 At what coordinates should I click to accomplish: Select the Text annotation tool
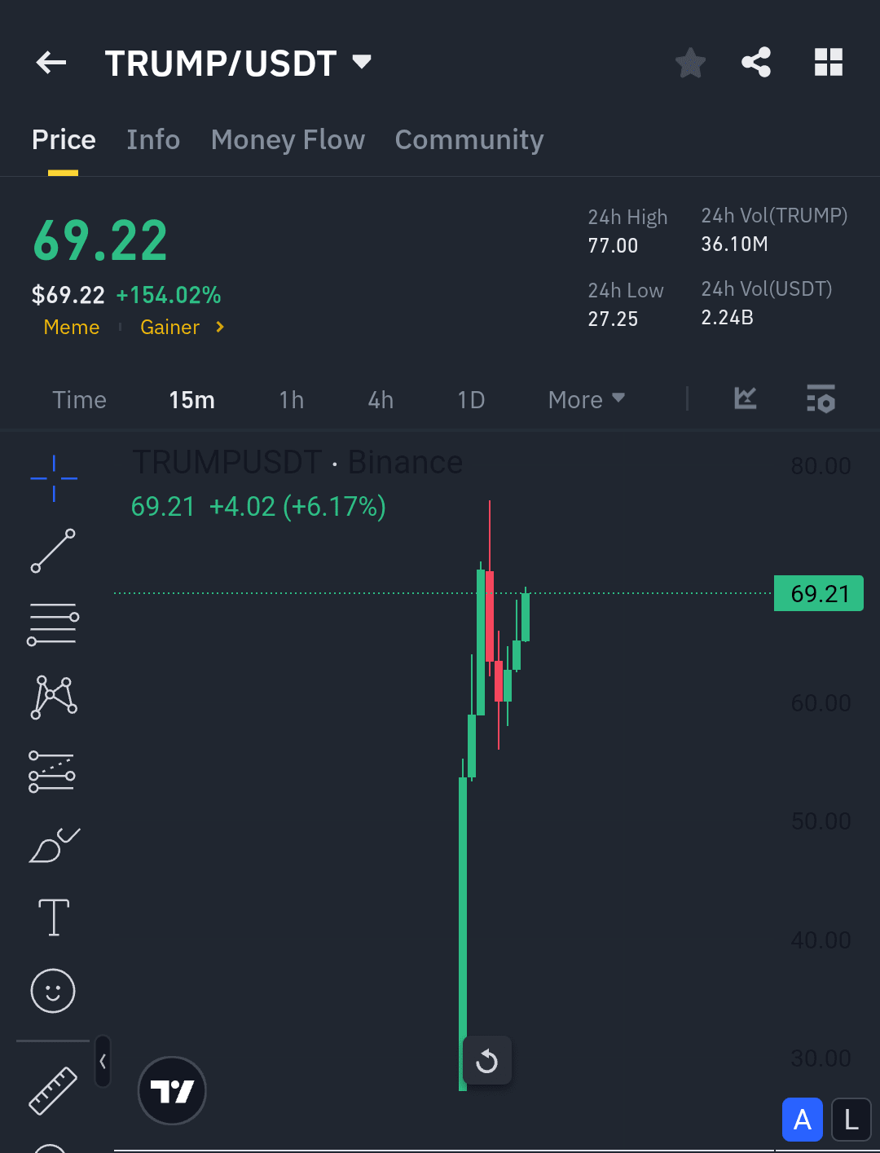pos(52,917)
